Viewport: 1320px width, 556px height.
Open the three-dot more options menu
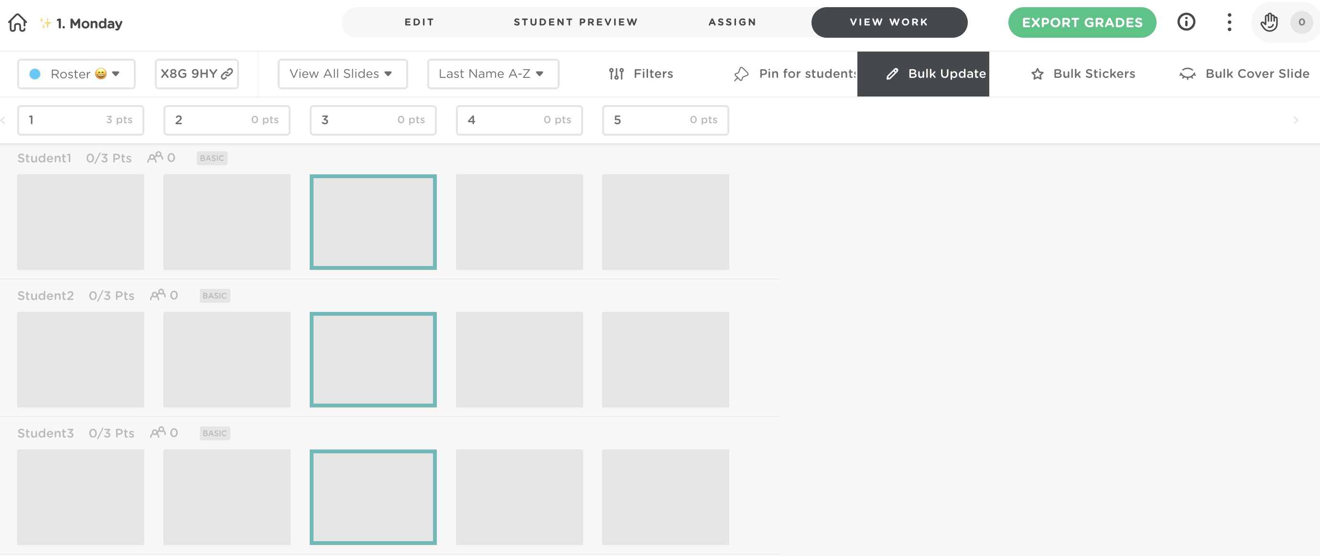point(1229,22)
